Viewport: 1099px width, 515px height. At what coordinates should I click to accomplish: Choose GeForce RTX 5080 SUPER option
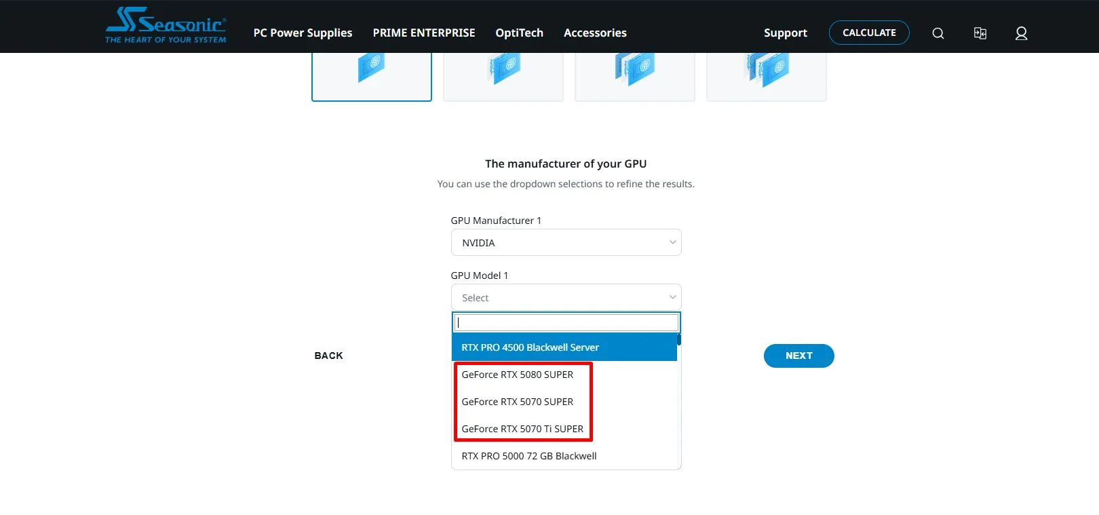coord(564,375)
